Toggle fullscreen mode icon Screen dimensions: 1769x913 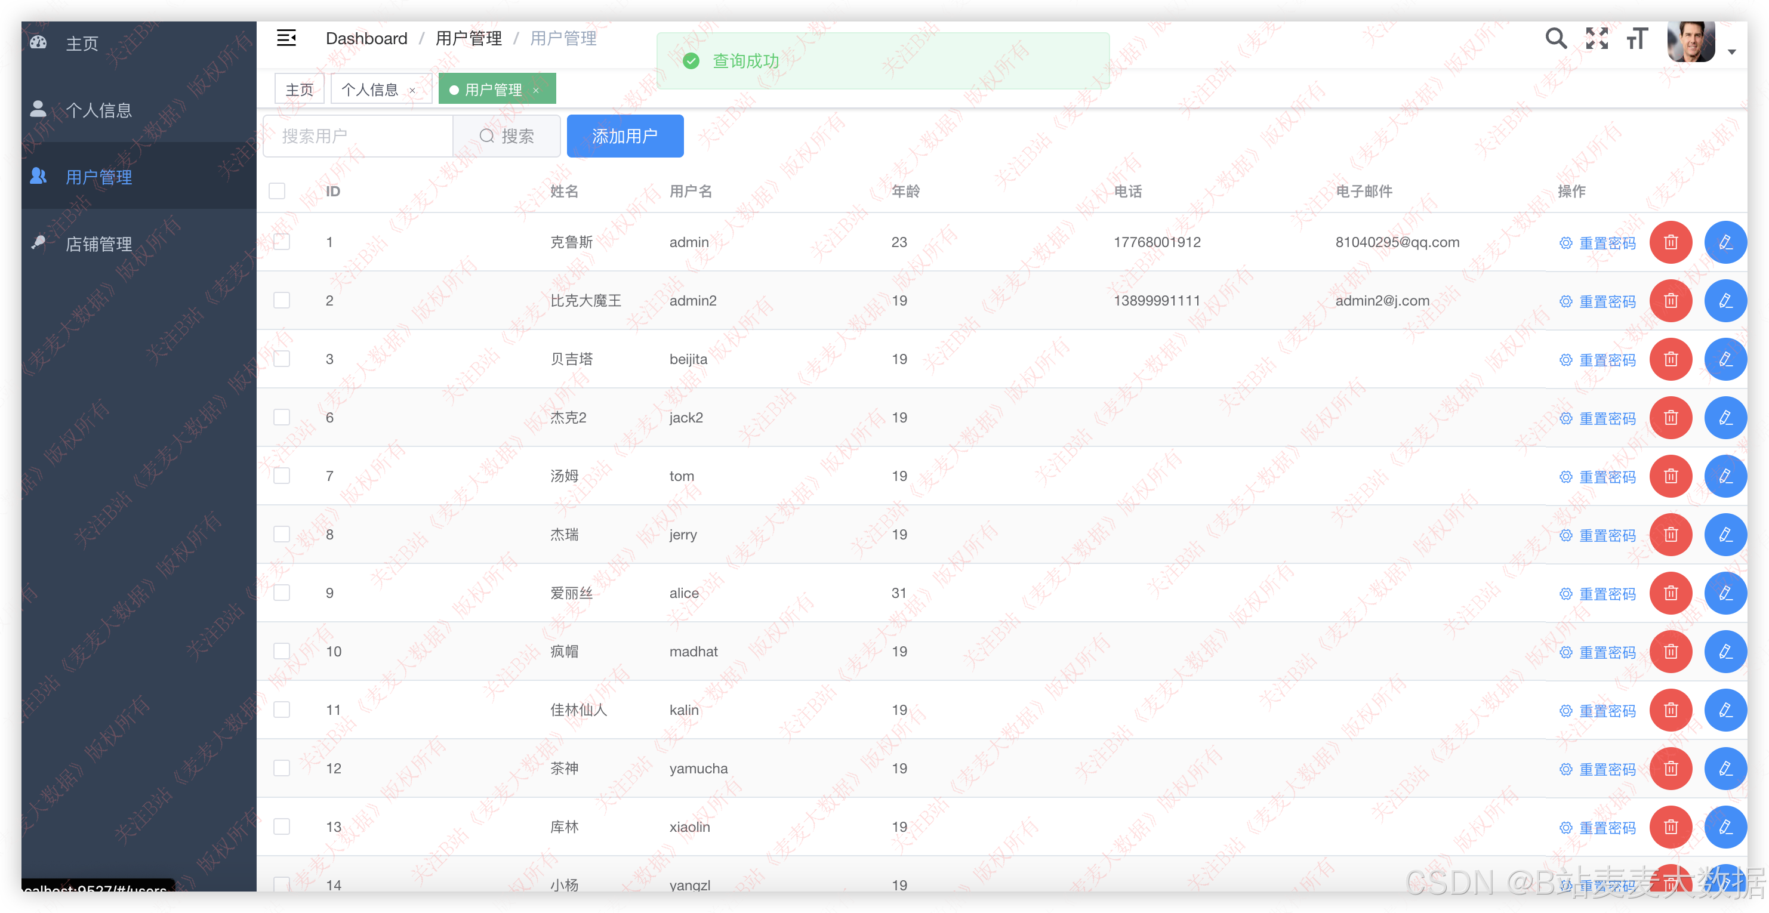pyautogui.click(x=1597, y=38)
